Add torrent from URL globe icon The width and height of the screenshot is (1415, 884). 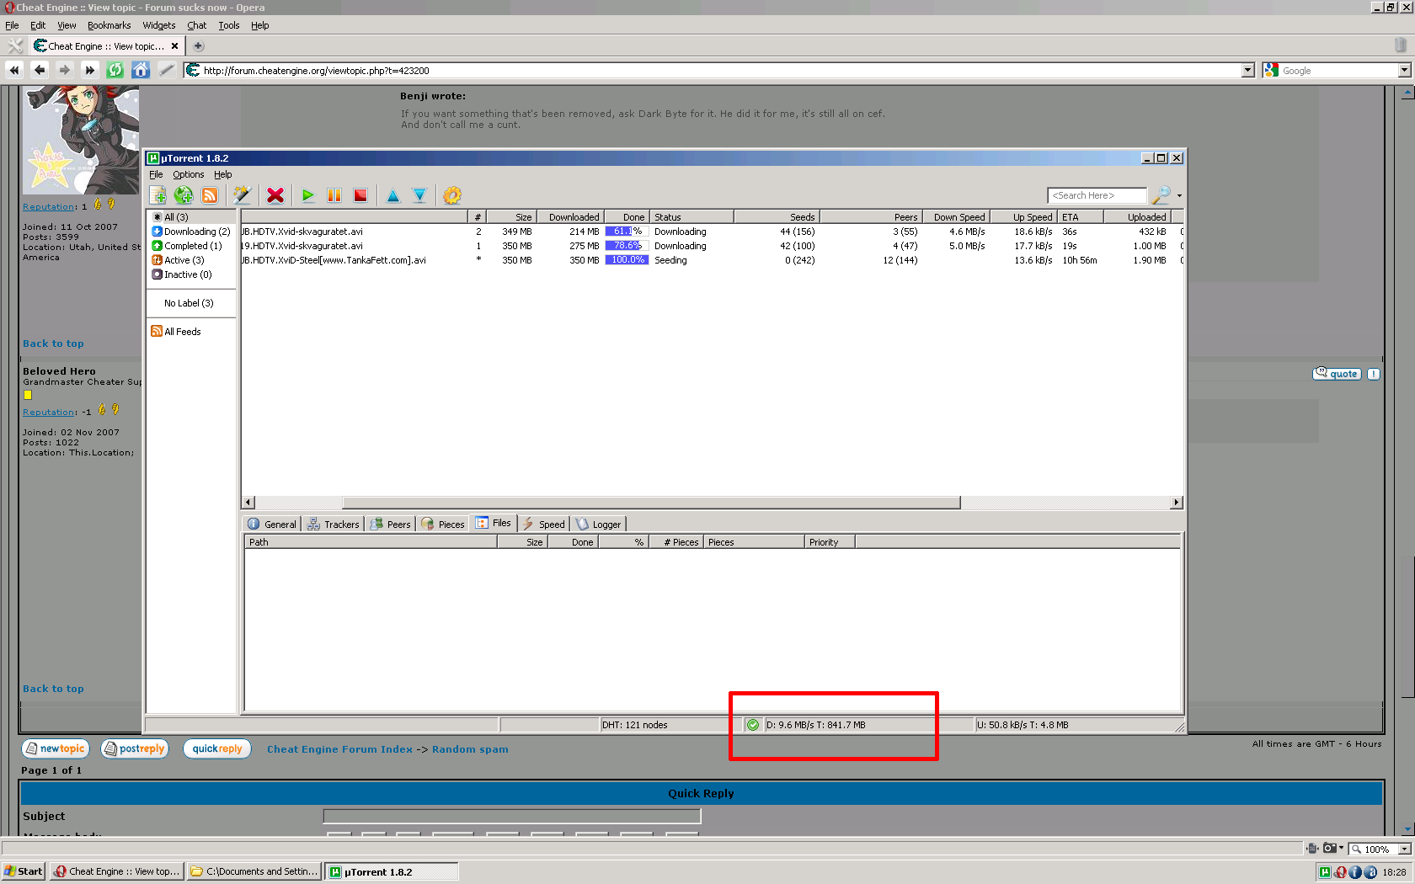click(184, 195)
